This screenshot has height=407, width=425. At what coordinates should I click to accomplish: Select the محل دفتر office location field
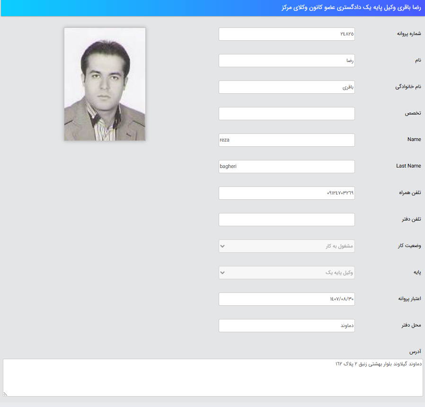coord(286,326)
